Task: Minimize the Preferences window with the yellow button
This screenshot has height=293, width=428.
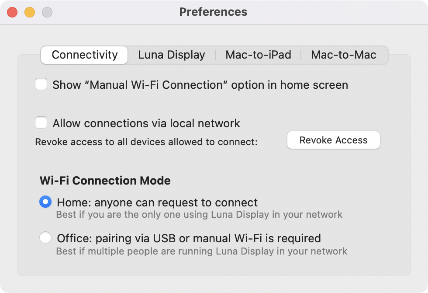Action: coord(30,12)
